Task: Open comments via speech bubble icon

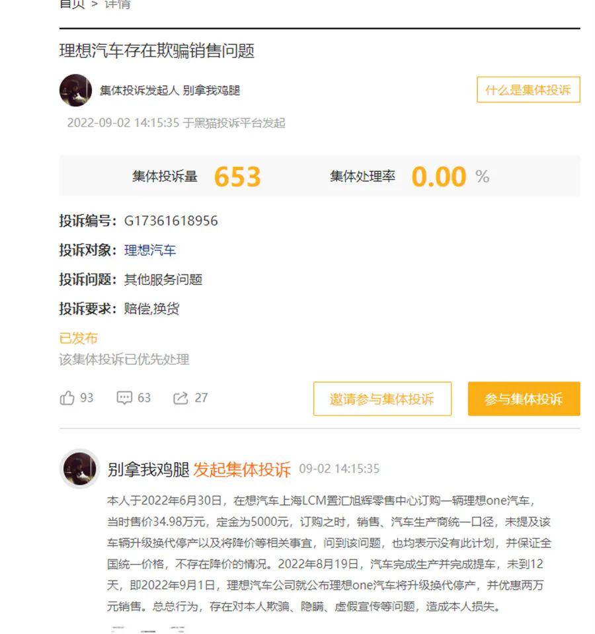Action: point(124,398)
